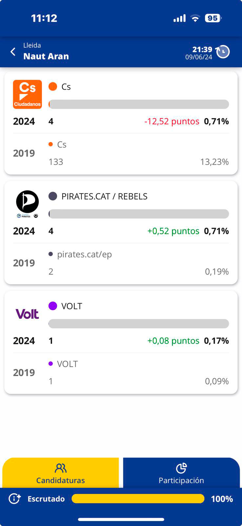Tap the Escrutado yellow progress bar

click(138, 499)
